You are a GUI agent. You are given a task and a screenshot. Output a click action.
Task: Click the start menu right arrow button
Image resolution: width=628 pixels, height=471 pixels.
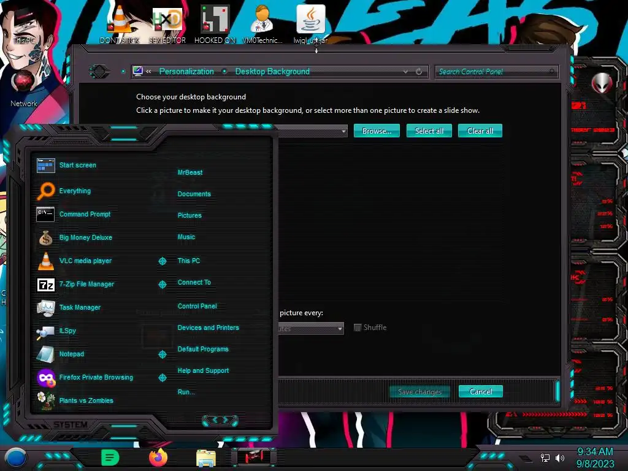pos(226,419)
